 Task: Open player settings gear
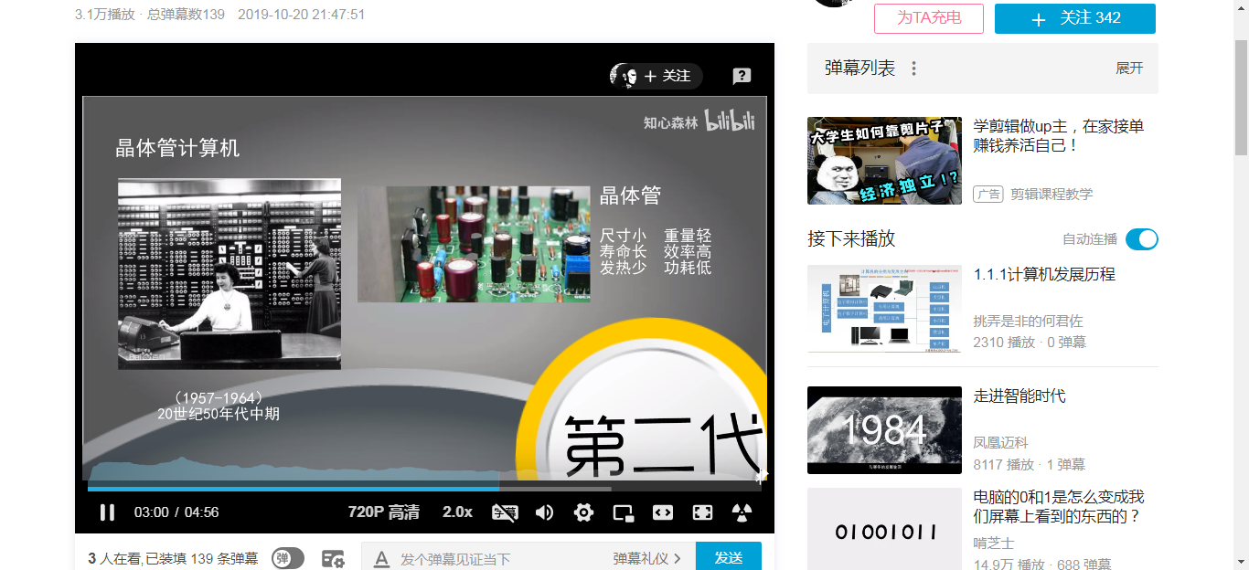point(583,512)
